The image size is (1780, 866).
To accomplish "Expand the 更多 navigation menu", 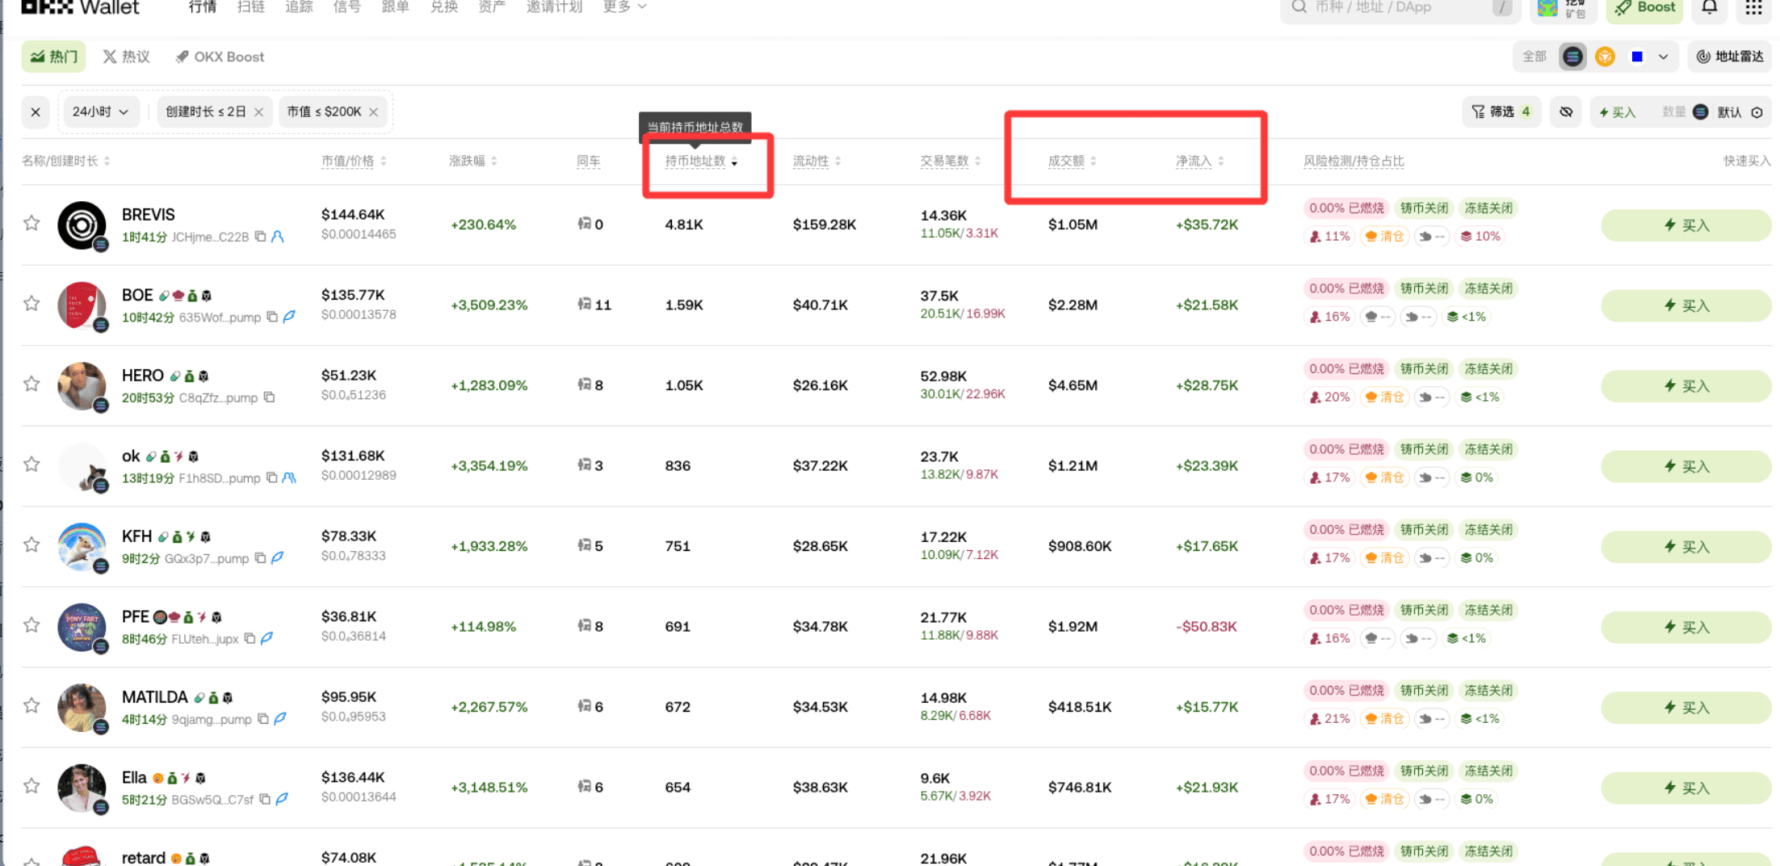I will pos(624,6).
